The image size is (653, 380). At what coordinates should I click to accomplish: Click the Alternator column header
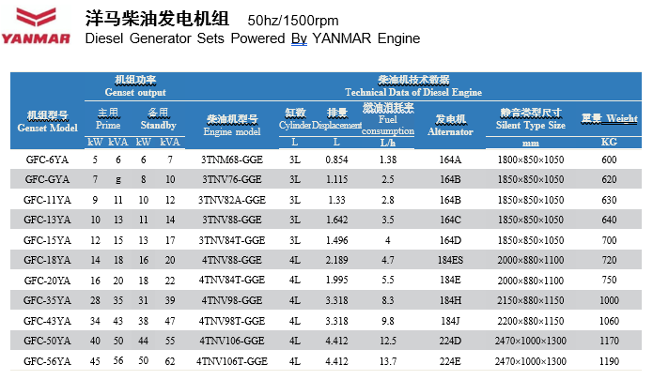click(x=450, y=125)
